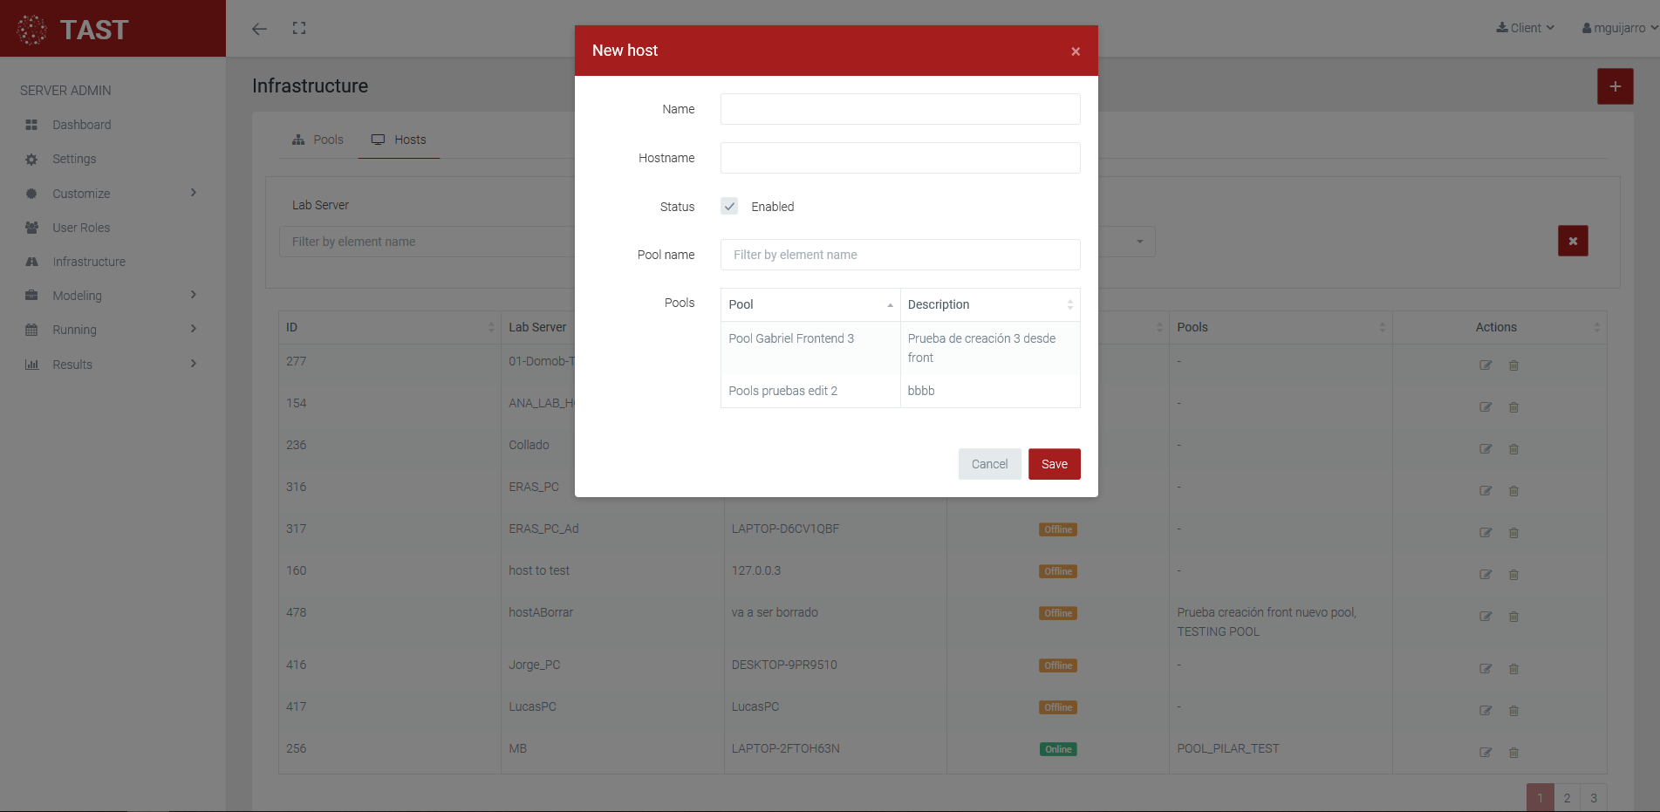Cancel the new host creation

click(989, 464)
